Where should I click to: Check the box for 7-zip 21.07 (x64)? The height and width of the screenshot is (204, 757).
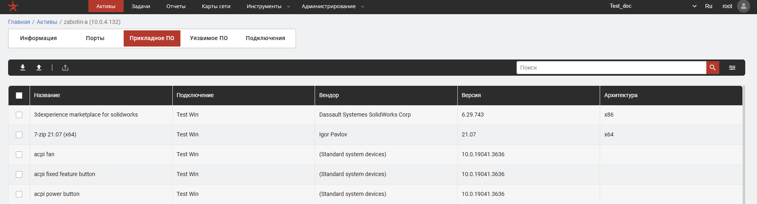(x=19, y=135)
